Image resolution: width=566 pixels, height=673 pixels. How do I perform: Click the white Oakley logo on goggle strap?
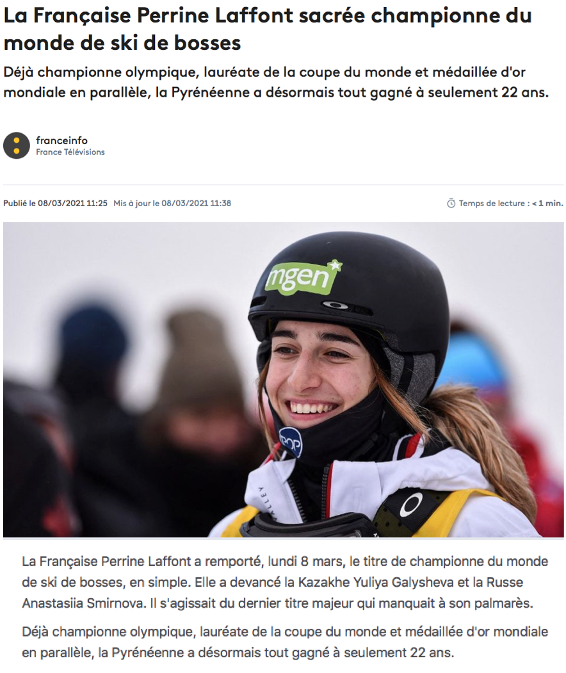(411, 505)
